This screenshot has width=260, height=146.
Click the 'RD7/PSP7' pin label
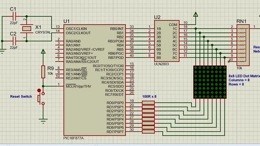tap(115, 132)
